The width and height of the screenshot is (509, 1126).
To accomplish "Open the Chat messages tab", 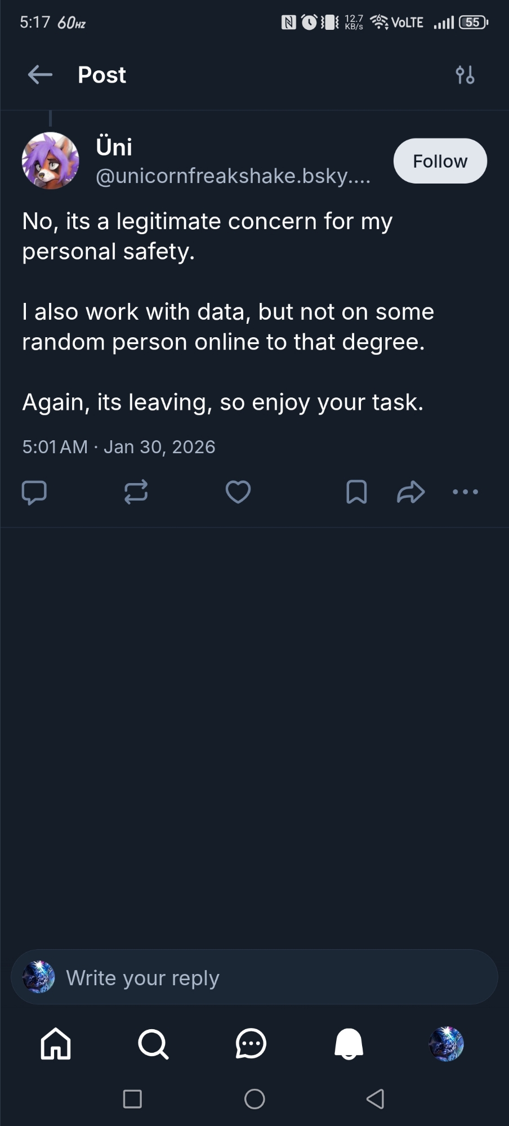I will click(x=251, y=1044).
